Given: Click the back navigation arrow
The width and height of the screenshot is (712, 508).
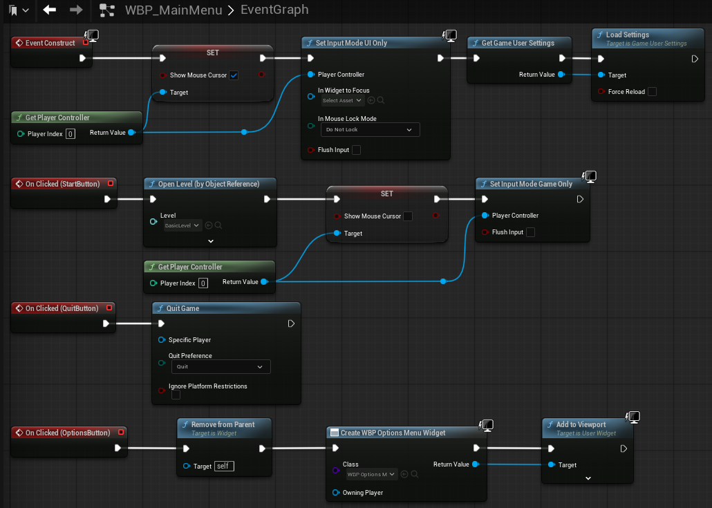Looking at the screenshot, I should click(x=49, y=10).
